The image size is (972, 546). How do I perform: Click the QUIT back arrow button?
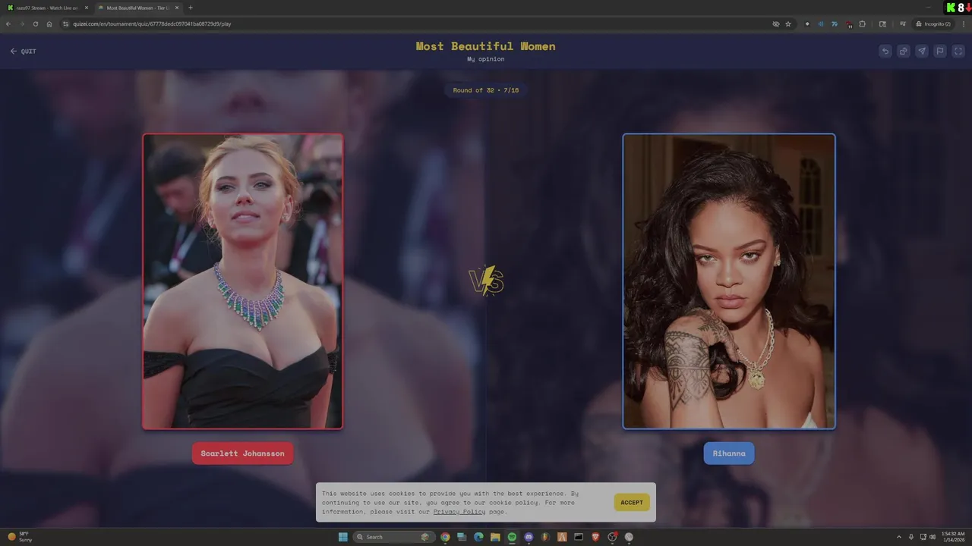[23, 51]
